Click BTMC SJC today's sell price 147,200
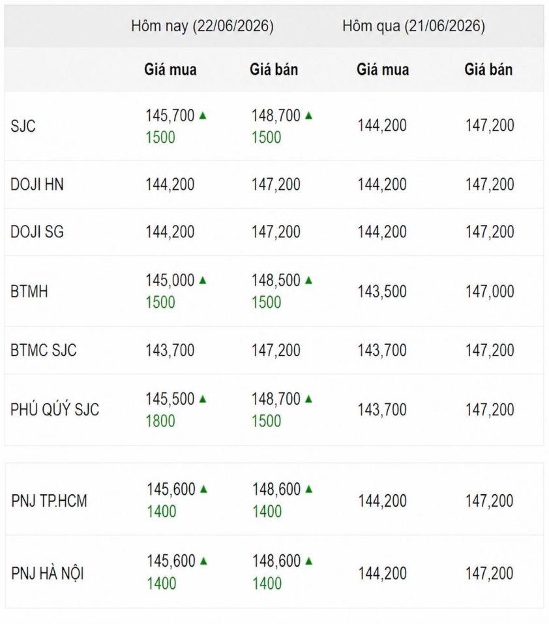 [x=276, y=351]
